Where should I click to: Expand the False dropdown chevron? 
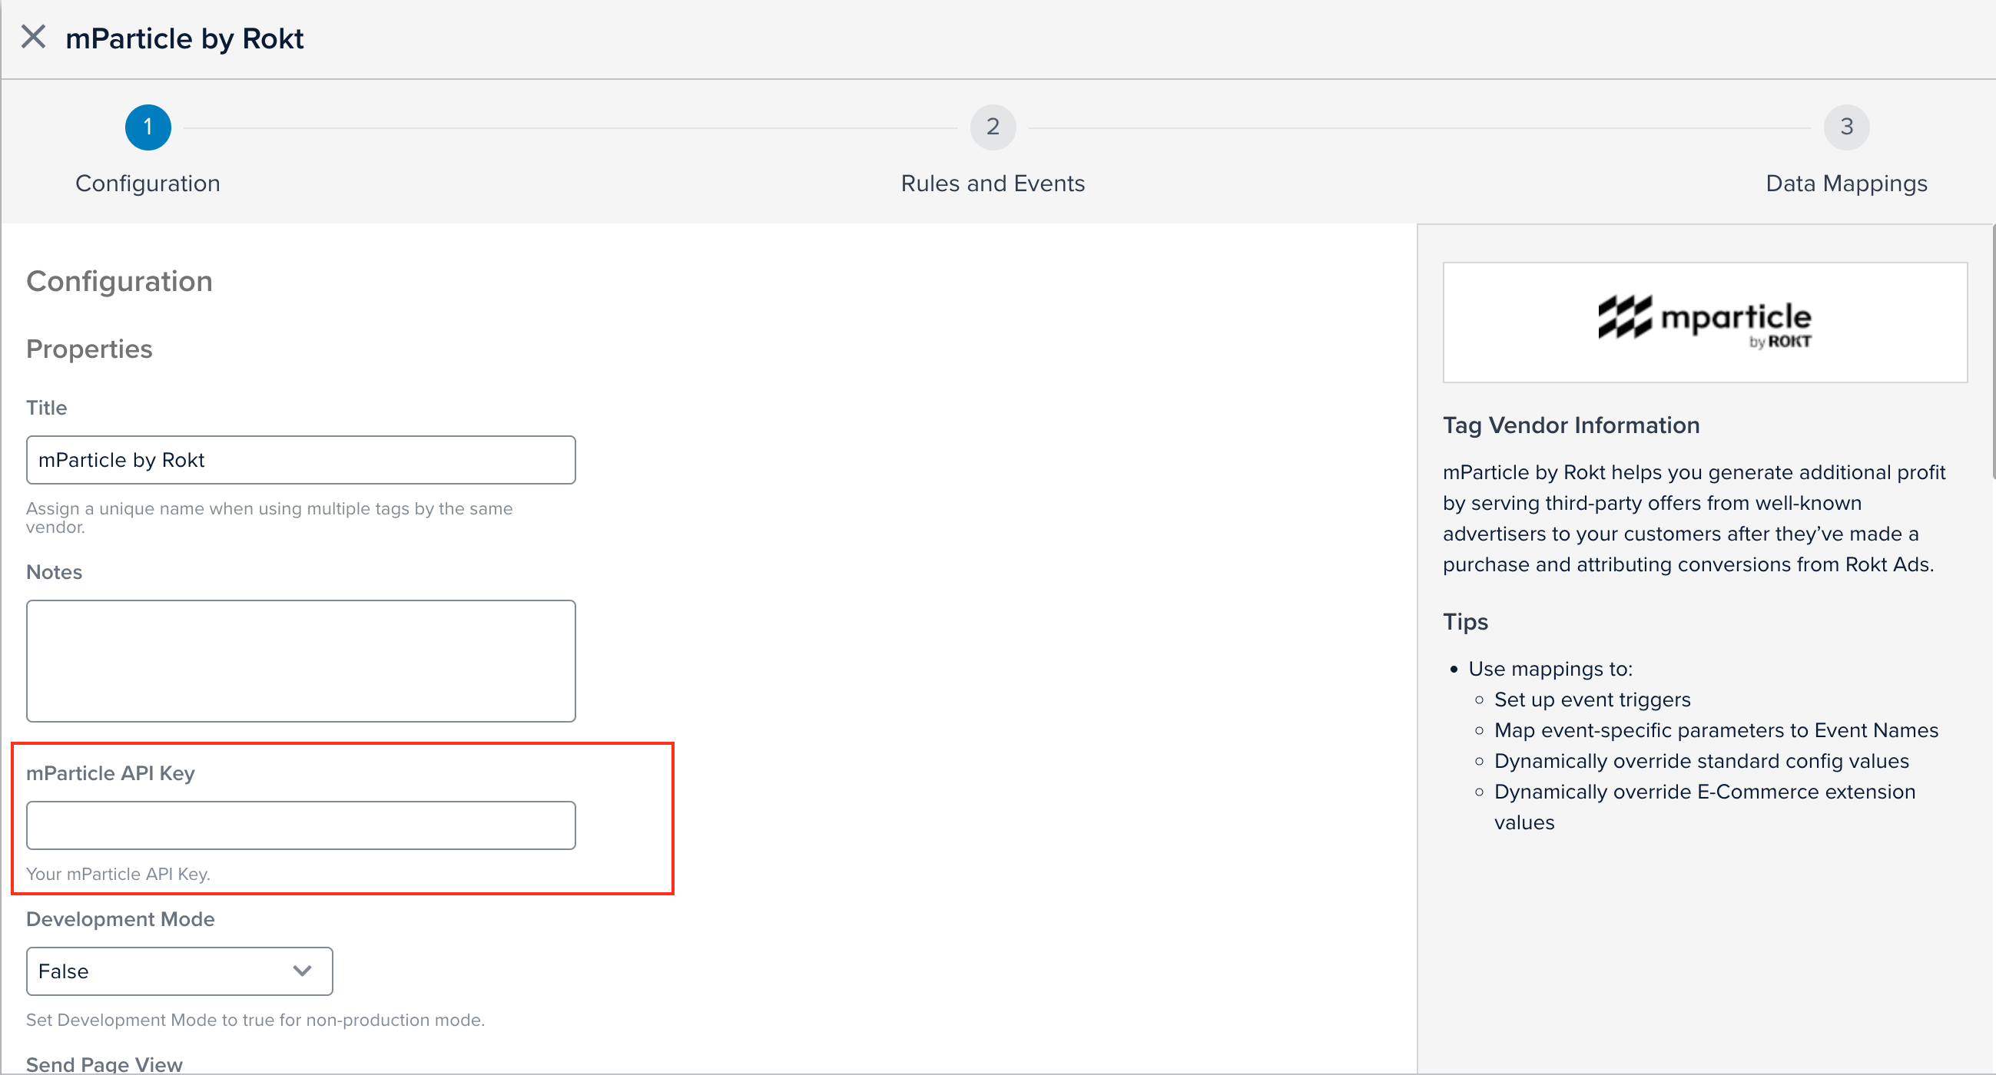(x=303, y=971)
